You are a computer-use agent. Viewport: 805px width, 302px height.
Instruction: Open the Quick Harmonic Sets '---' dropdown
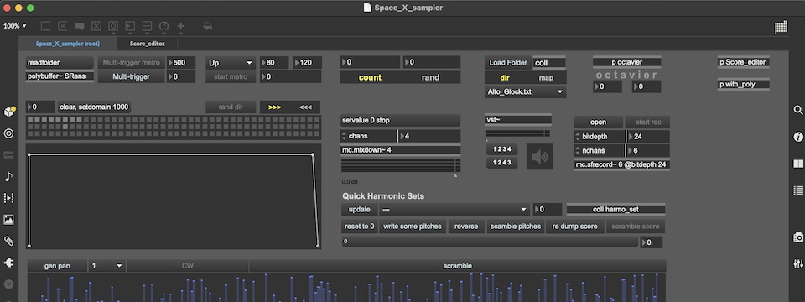click(x=454, y=210)
